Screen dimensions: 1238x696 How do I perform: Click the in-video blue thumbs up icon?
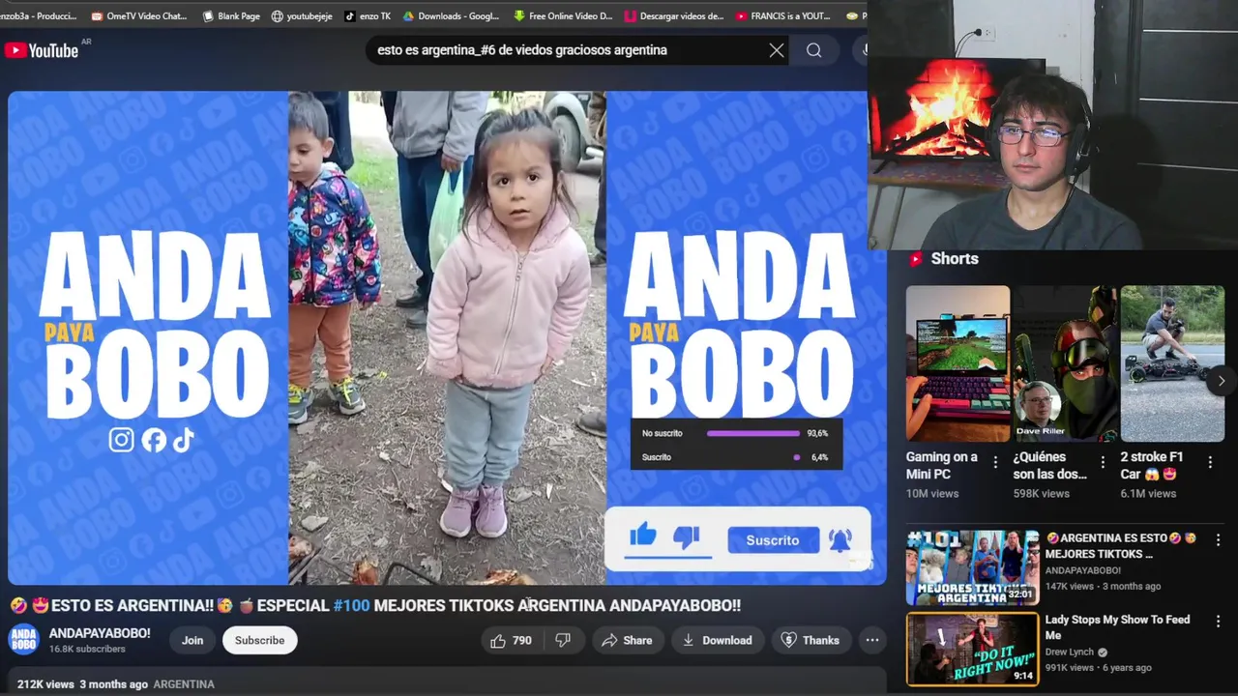(643, 535)
